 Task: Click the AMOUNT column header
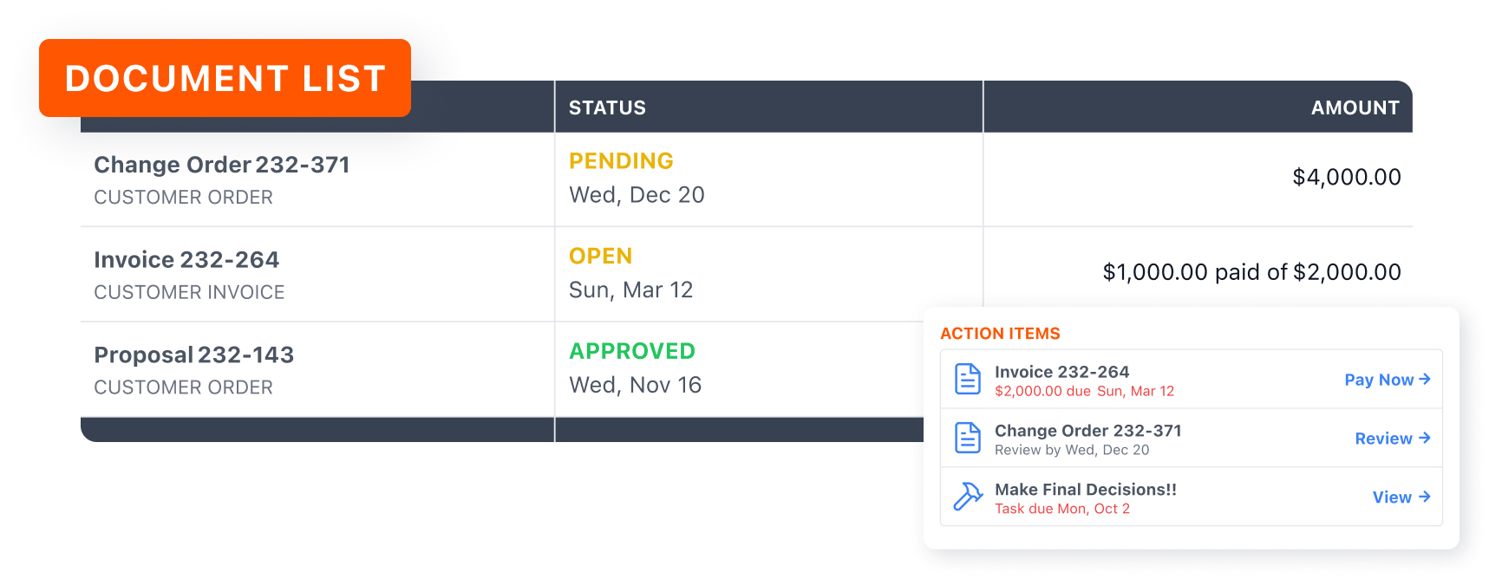1355,107
